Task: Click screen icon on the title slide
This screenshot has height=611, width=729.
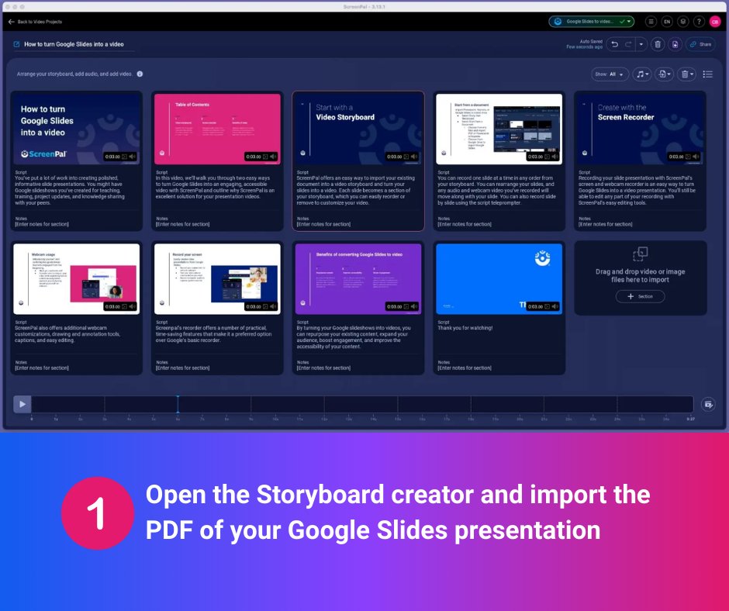Action: coord(125,157)
